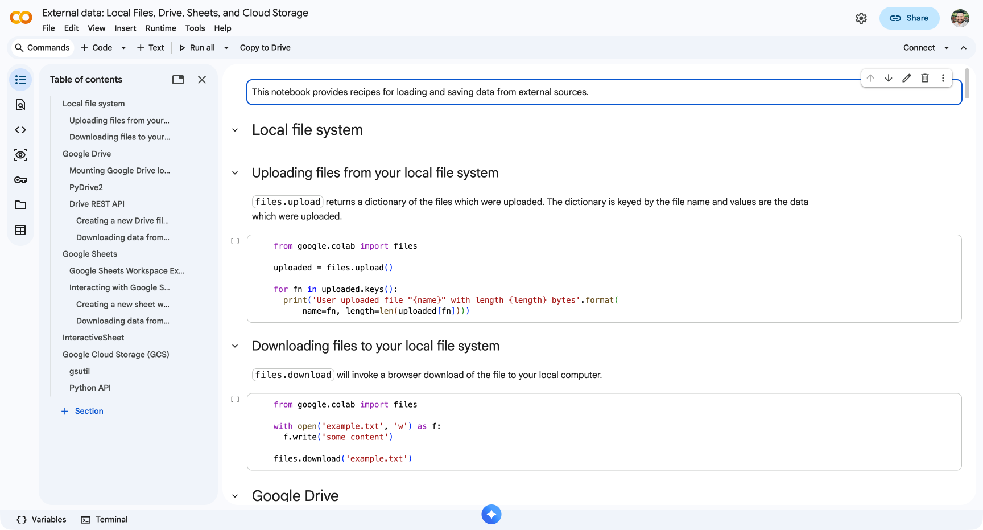983x530 pixels.
Task: Click Connect to runtime
Action: click(x=919, y=48)
